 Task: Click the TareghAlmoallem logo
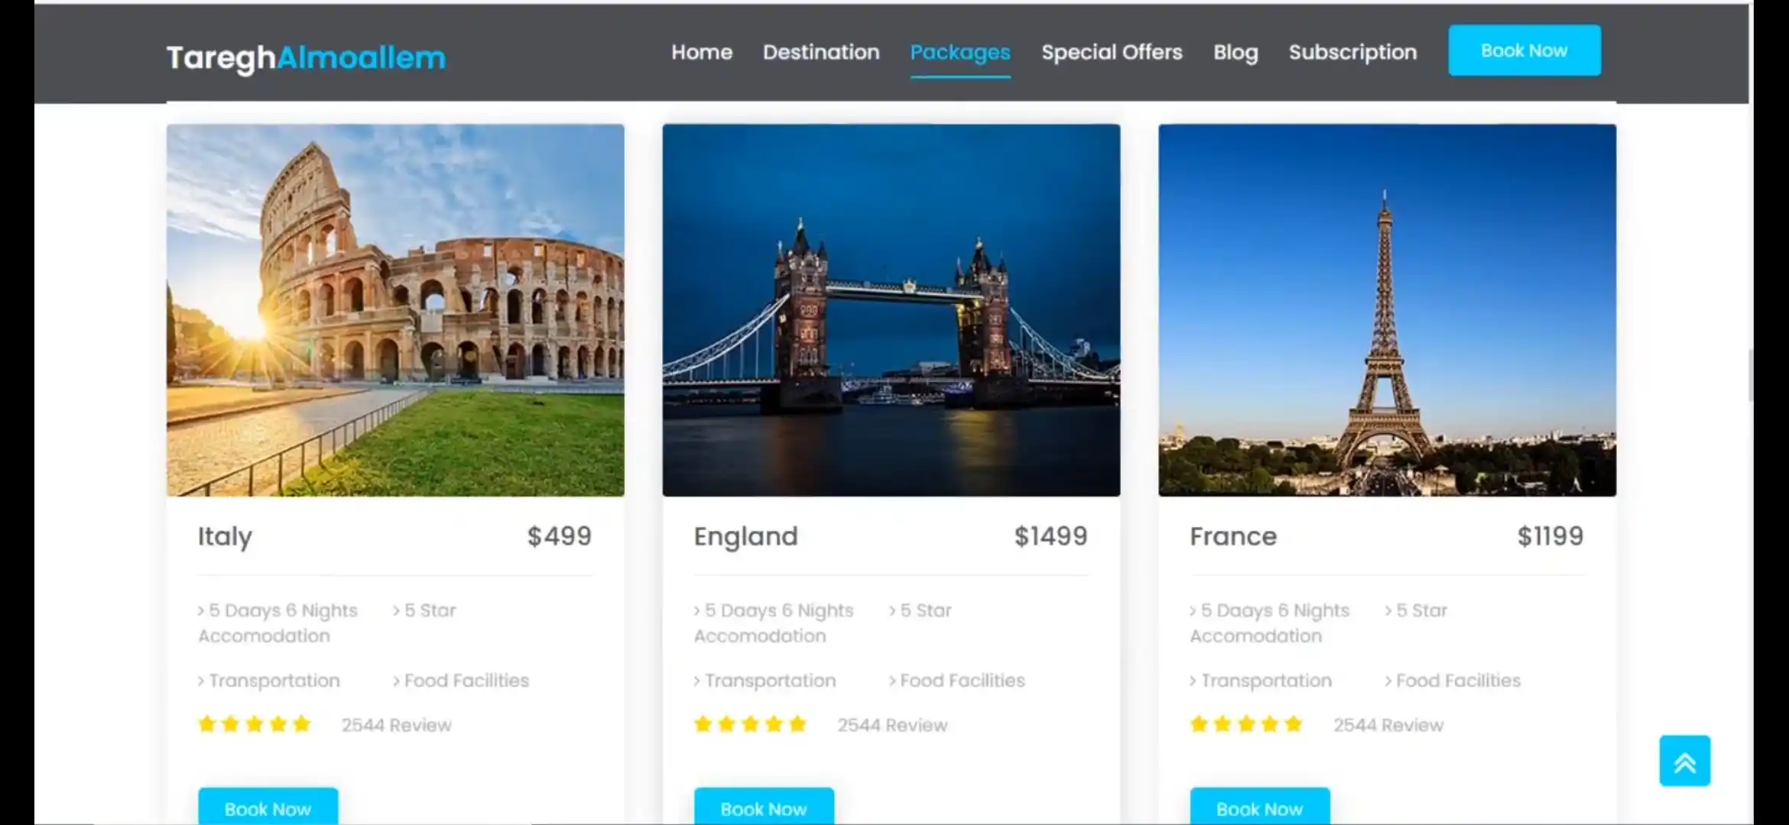pyautogui.click(x=306, y=57)
